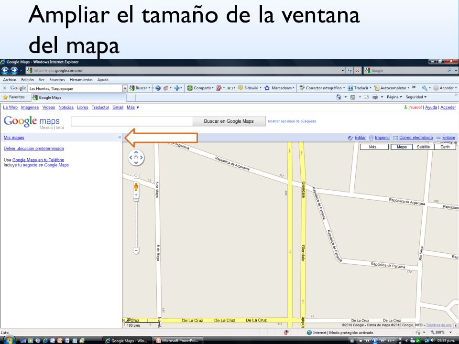Image resolution: width=459 pixels, height=344 pixels.
Task: Open the Ayuda menu
Action: [103, 80]
